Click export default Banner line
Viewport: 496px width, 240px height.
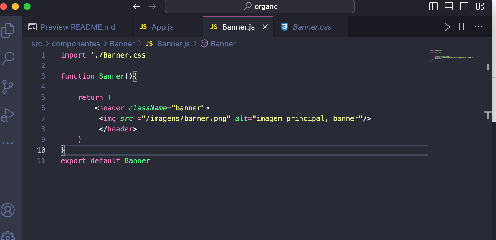click(105, 161)
